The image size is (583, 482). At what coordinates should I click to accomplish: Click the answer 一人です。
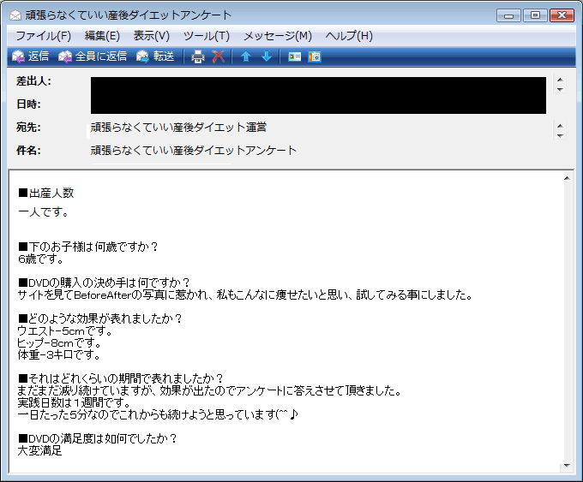pos(43,212)
